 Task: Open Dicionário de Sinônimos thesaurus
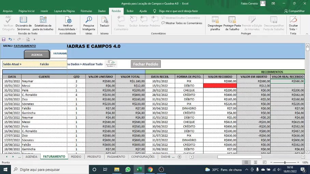tap(23, 23)
